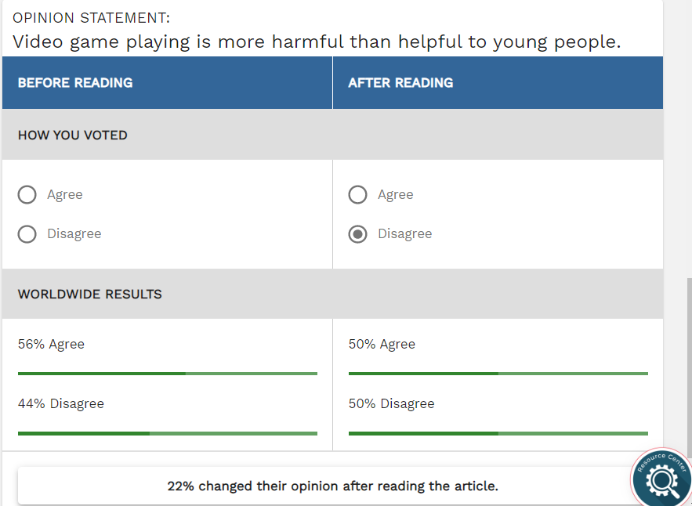This screenshot has height=506, width=692.
Task: Select Agree under Before Reading
Action: 27,194
